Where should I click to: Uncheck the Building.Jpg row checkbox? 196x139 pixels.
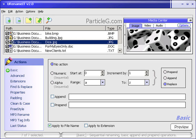click(x=7, y=38)
